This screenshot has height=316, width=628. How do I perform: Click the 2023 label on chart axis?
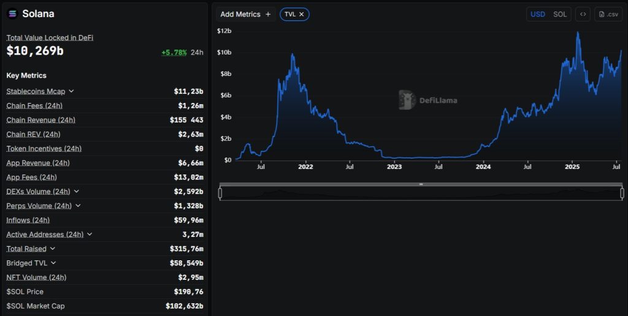click(x=394, y=167)
